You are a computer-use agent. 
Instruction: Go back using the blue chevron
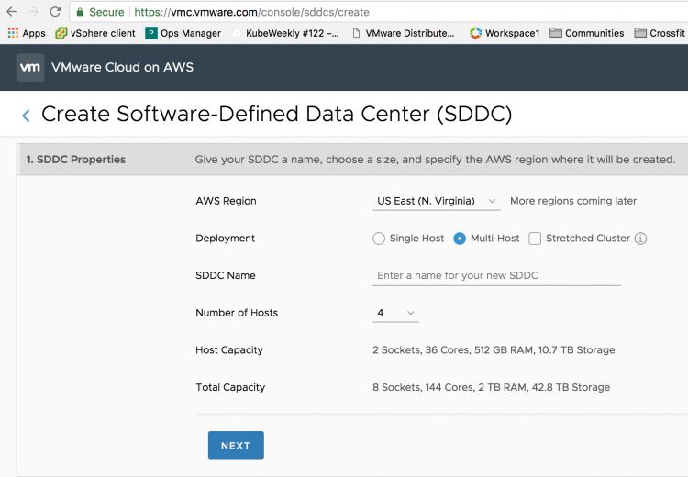26,116
